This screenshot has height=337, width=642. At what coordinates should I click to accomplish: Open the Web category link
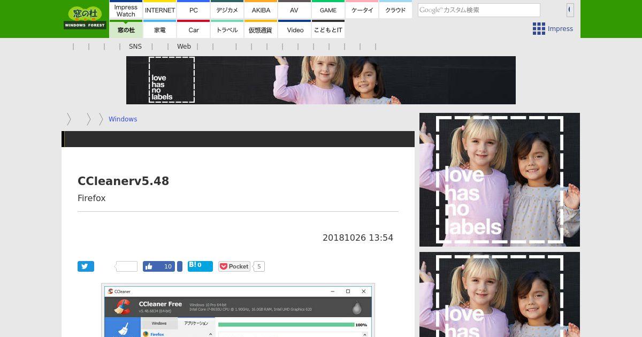184,47
